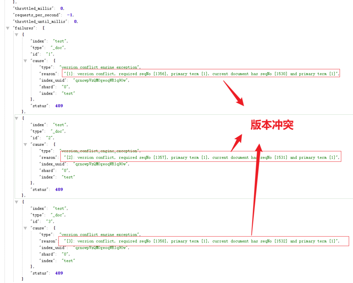The height and width of the screenshot is (283, 353).
Task: Collapse the failure object containing id "1"
Action: (x=16, y=35)
